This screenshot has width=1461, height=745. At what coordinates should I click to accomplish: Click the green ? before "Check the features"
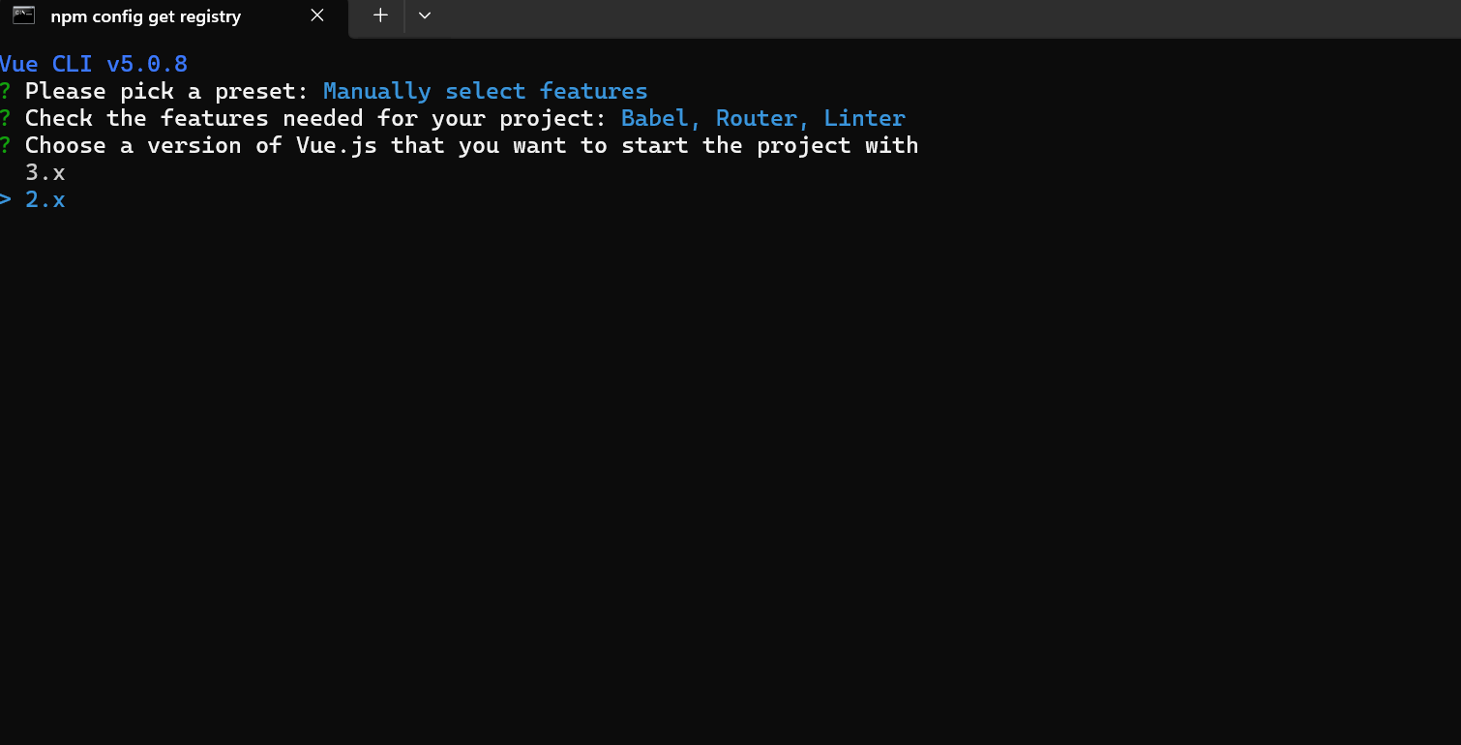6,119
